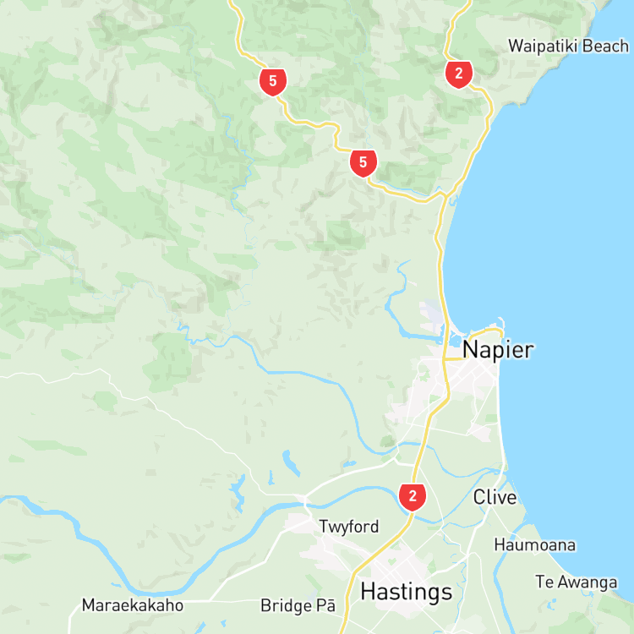634x634 pixels.
Task: Click the Highway 2 shield near Clive
Action: tap(412, 497)
